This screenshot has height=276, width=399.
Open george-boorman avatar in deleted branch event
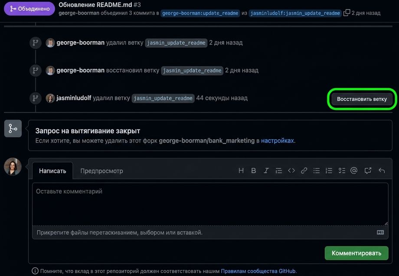50,43
